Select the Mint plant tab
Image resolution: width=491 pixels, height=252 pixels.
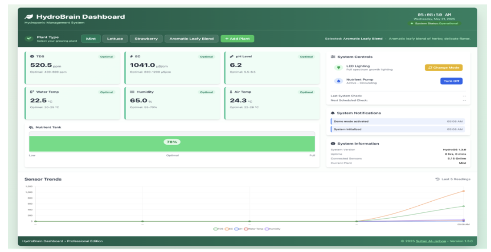pyautogui.click(x=91, y=38)
